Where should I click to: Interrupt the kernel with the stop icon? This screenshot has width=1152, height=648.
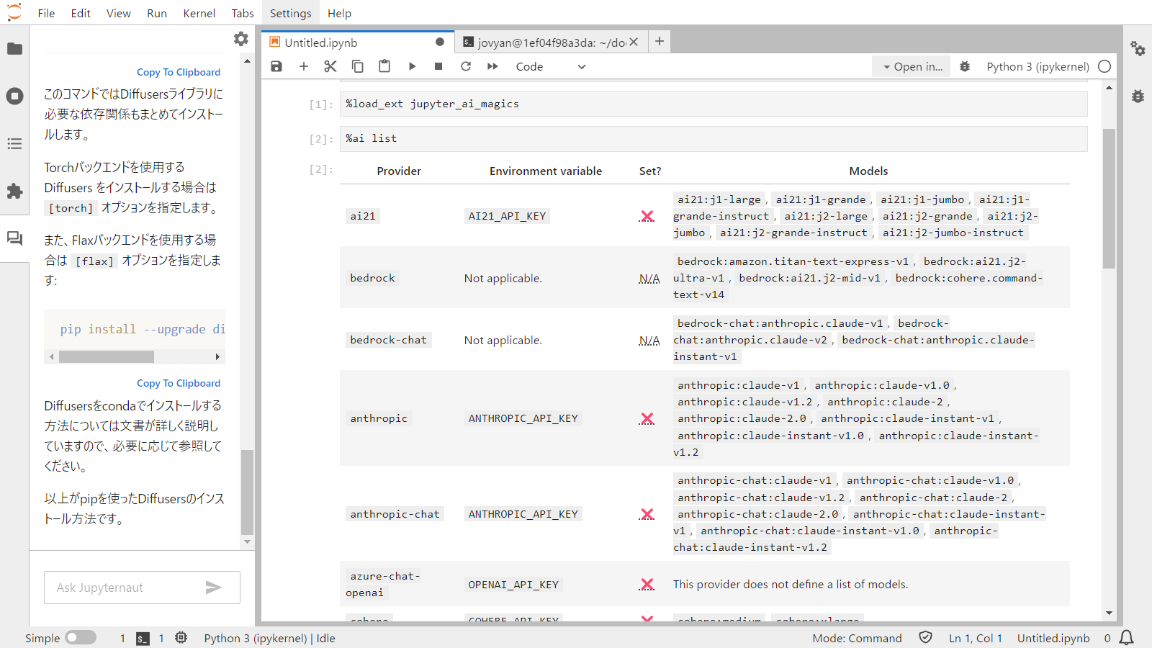pos(438,66)
